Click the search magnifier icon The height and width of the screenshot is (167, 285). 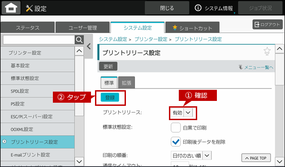click(79, 40)
